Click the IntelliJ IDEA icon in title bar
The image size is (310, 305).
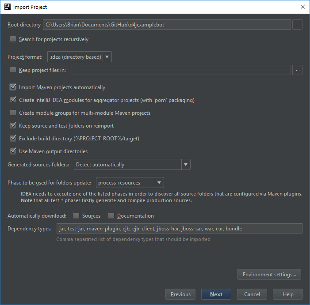click(8, 7)
